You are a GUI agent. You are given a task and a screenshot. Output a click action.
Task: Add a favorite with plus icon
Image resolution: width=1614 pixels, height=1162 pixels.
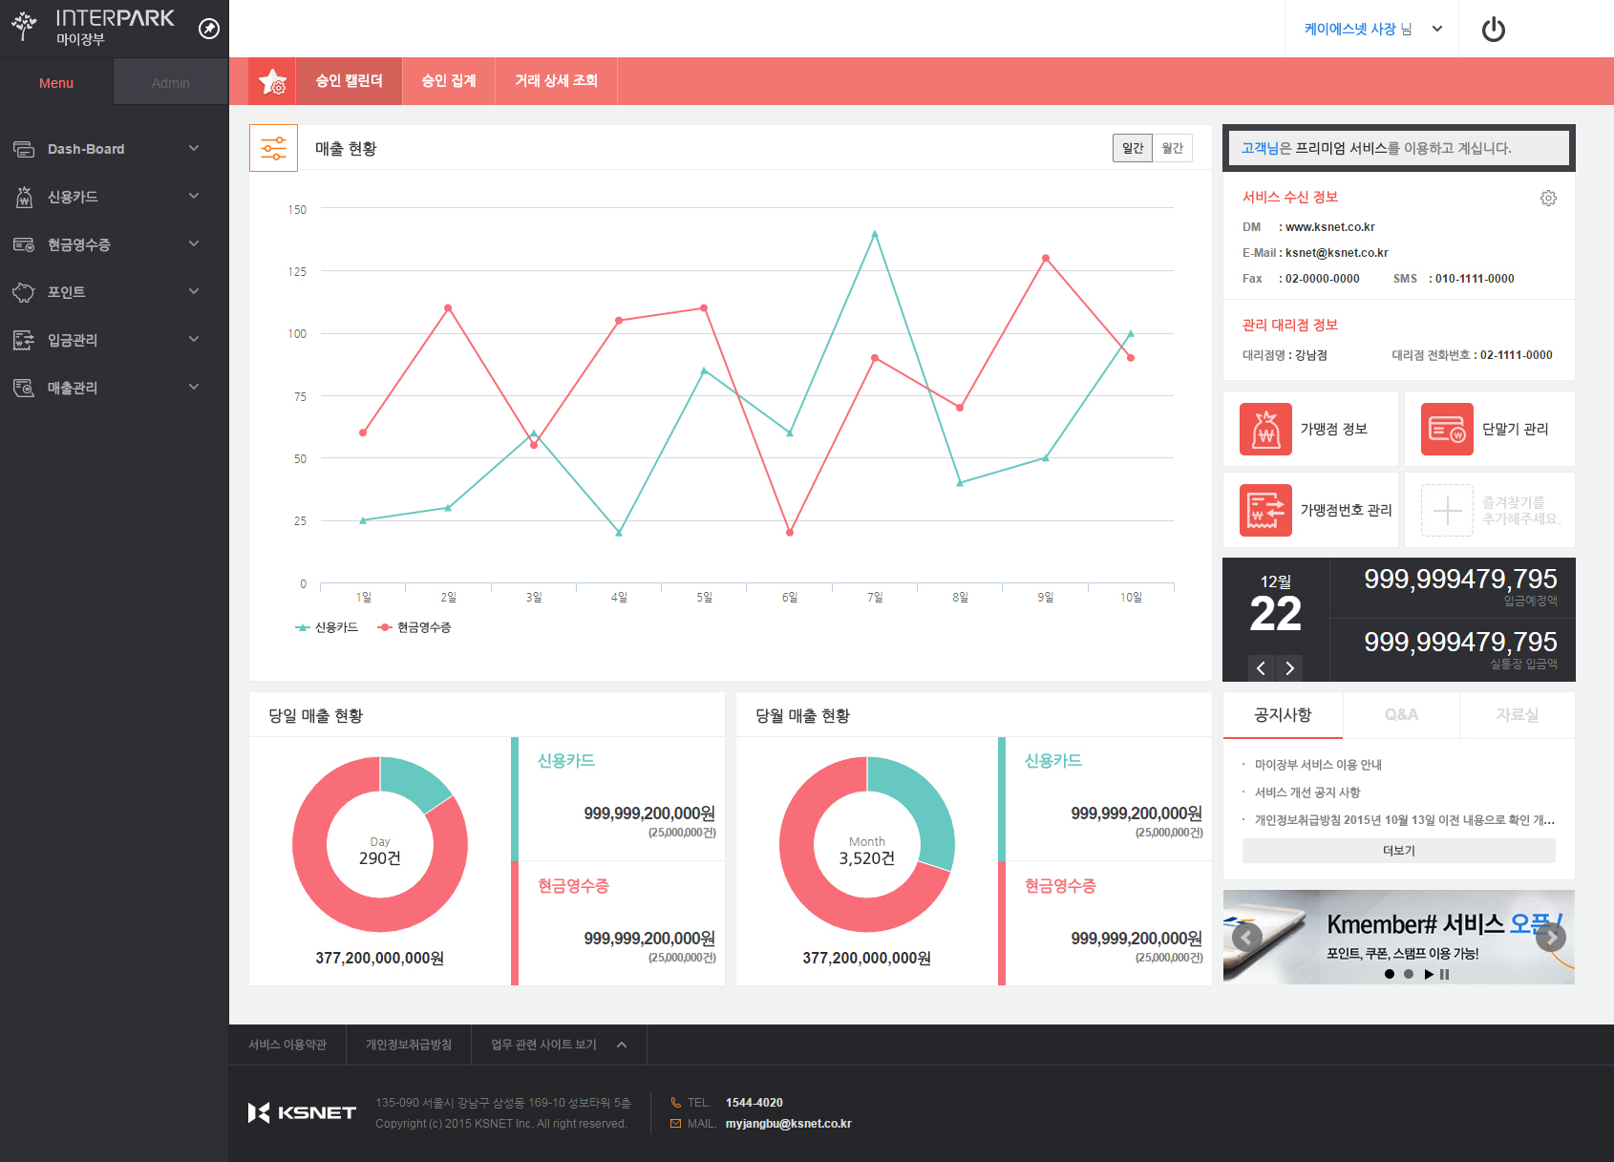1447,510
